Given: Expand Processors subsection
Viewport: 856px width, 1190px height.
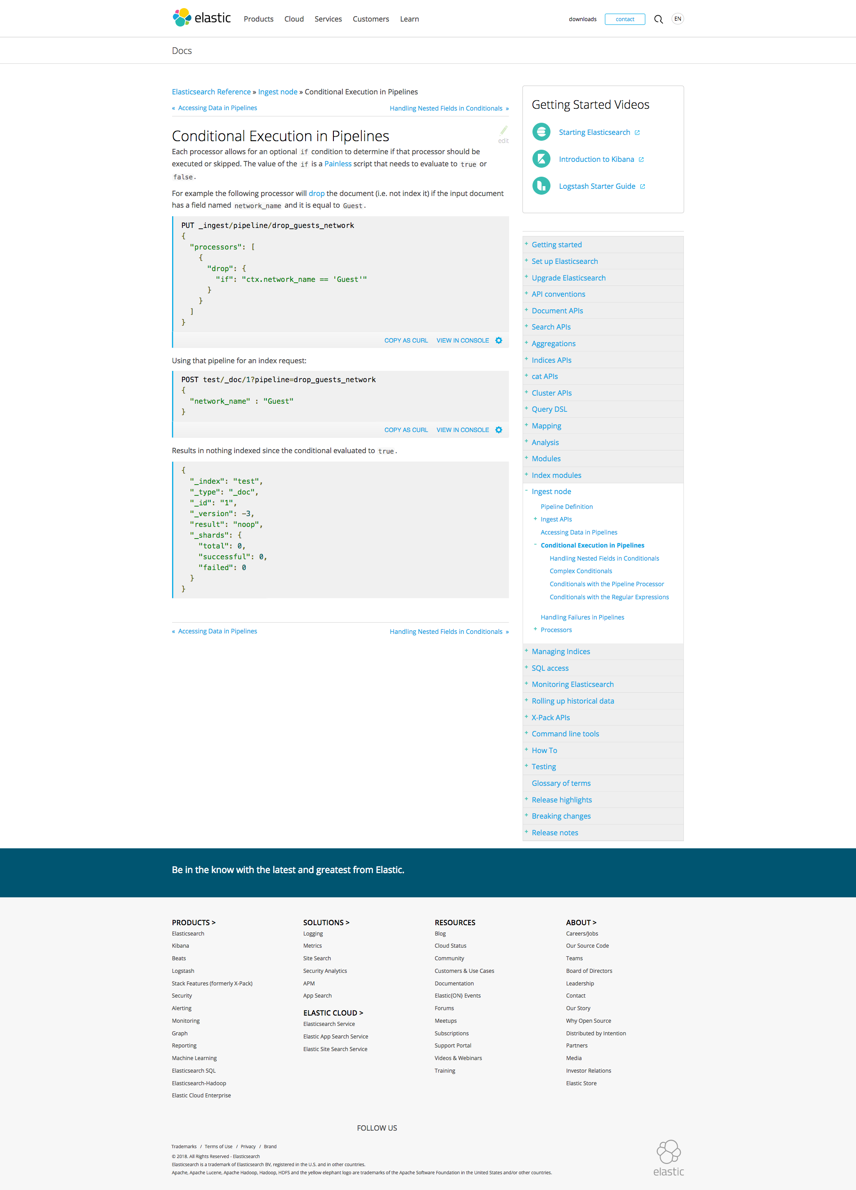Looking at the screenshot, I should pyautogui.click(x=535, y=629).
